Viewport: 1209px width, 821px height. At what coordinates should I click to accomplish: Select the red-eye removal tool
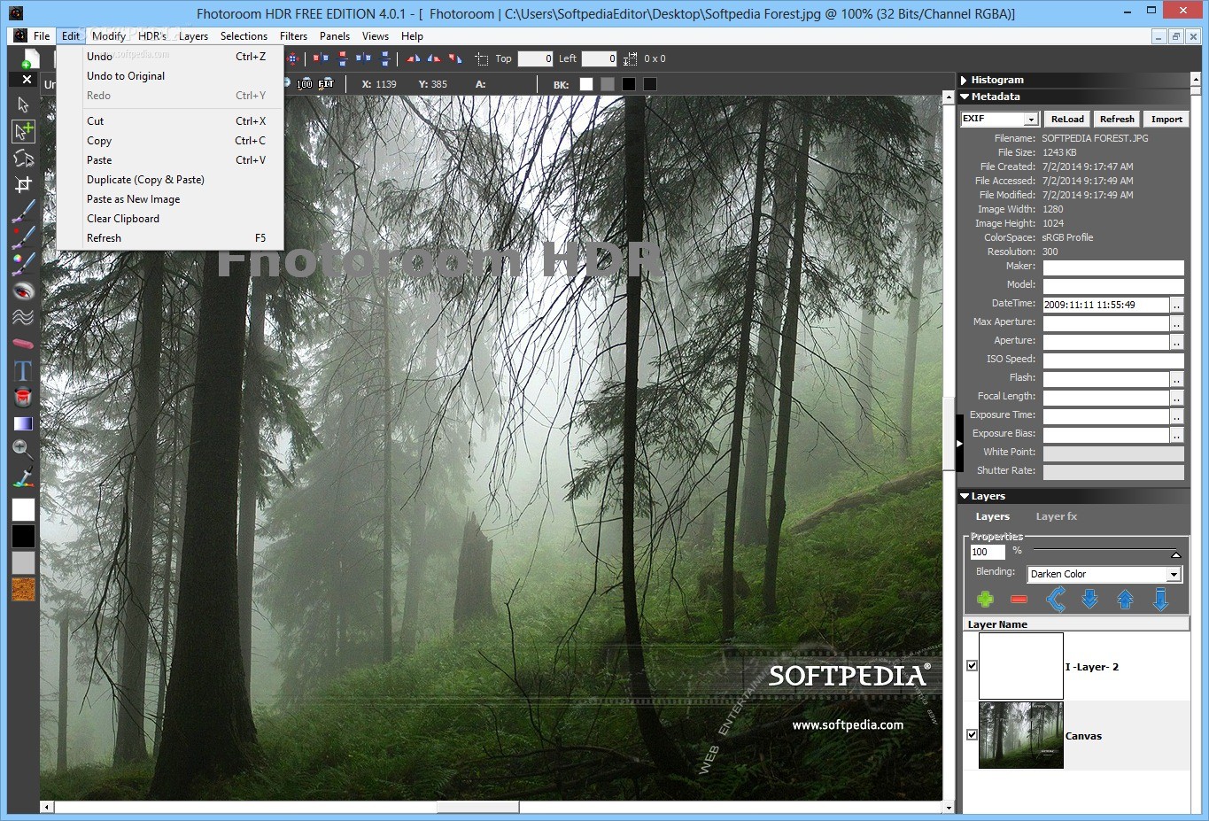pyautogui.click(x=23, y=290)
